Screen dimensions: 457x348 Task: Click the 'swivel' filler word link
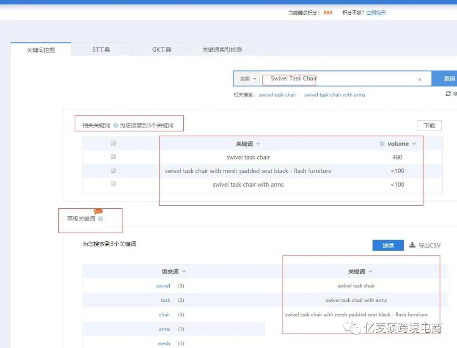(x=163, y=286)
